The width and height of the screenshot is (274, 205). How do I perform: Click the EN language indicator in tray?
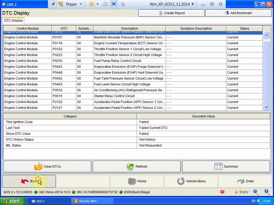[253, 201]
